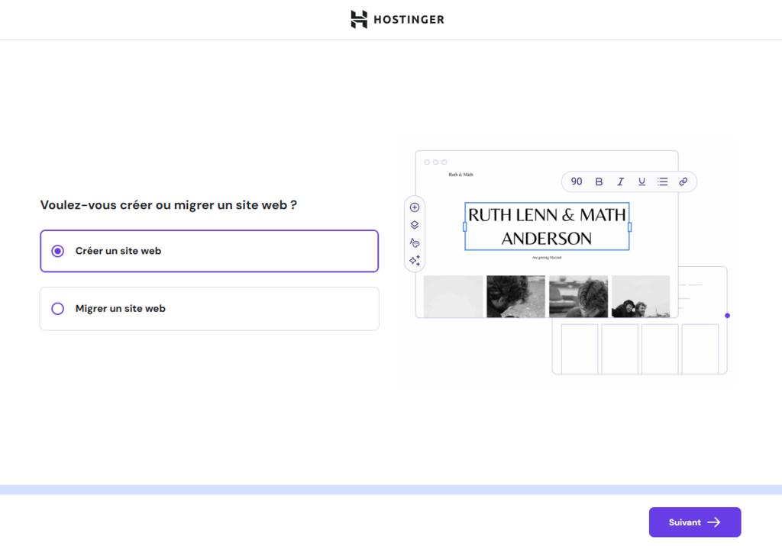
Task: Click the purple carousel indicator dot
Action: (727, 314)
